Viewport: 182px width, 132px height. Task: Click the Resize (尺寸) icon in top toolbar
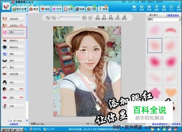click(171, 8)
